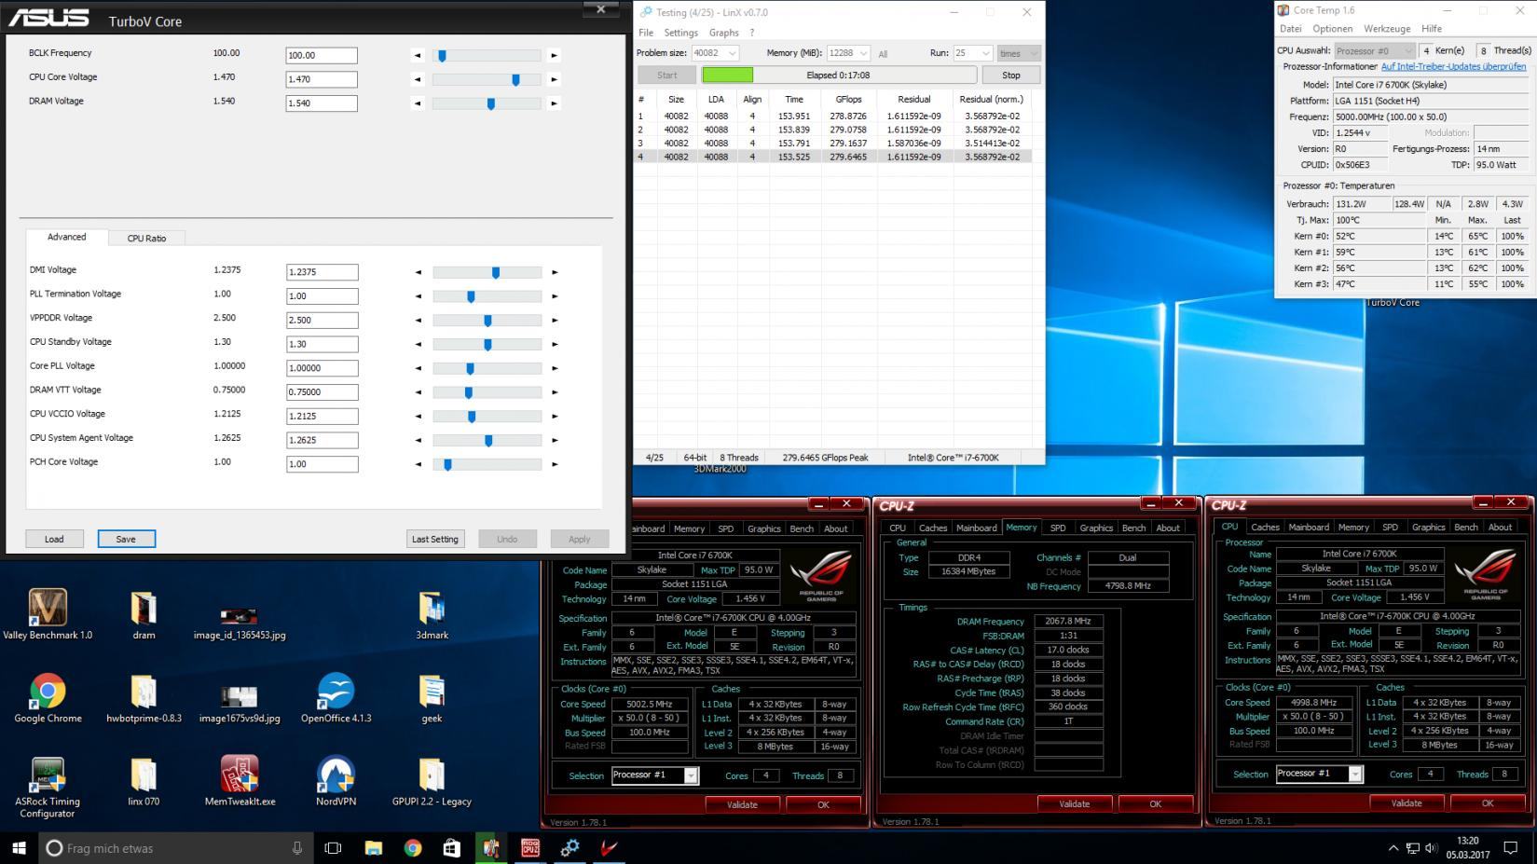The image size is (1537, 864).
Task: Switch to CPU-Z ROG taskbar icon
Action: (x=529, y=847)
